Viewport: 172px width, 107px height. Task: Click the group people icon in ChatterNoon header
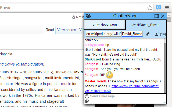88,16
